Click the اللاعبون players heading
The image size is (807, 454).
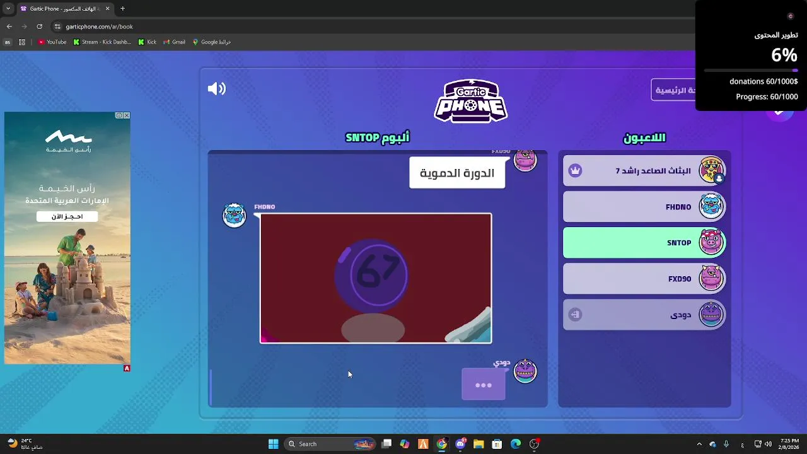tap(644, 137)
